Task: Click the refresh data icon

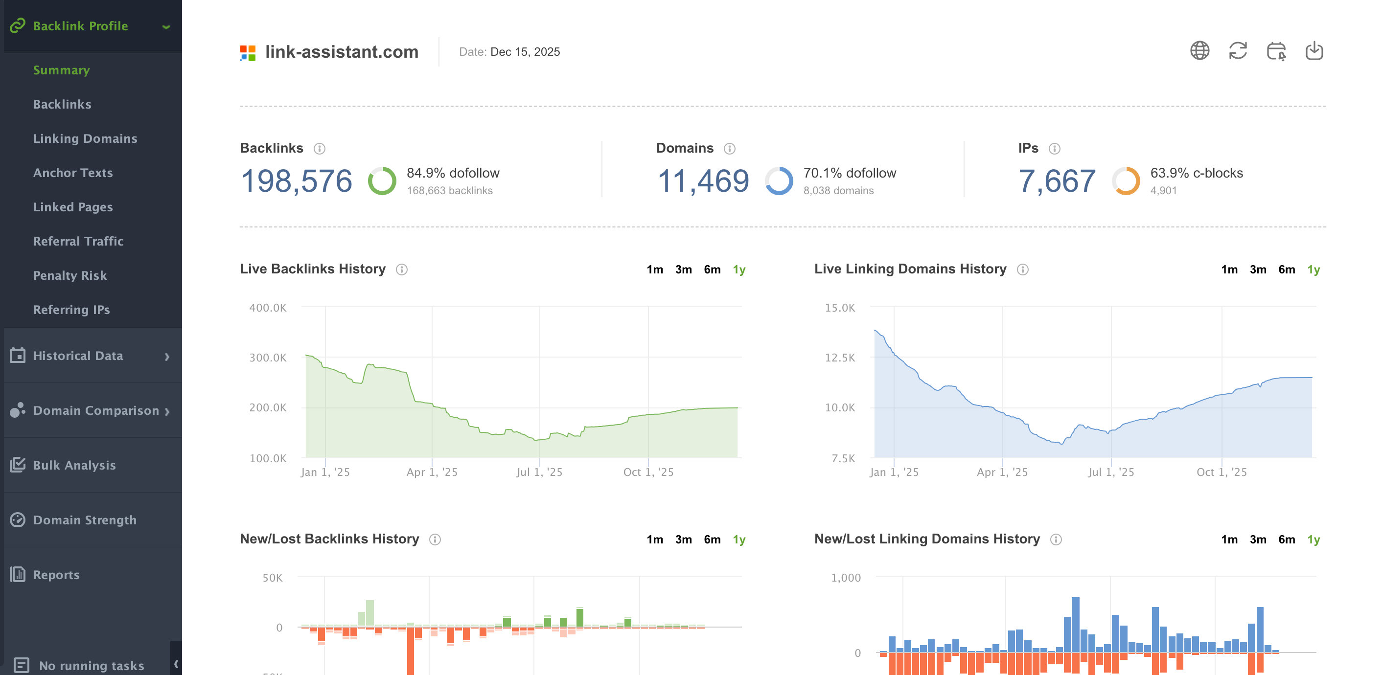Action: (1238, 51)
